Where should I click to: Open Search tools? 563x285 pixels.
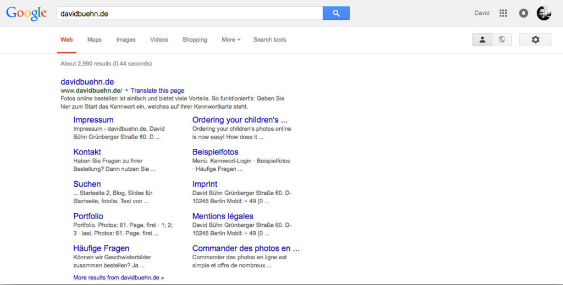[x=269, y=40]
